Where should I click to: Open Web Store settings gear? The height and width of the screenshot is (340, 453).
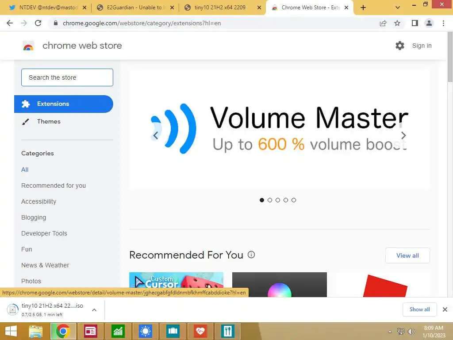pyautogui.click(x=400, y=46)
